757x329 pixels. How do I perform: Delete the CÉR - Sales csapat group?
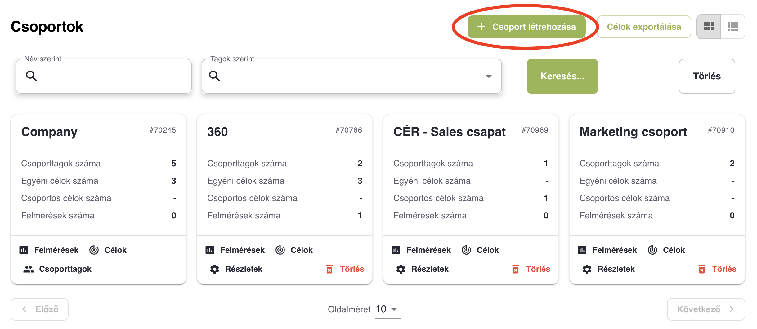(x=531, y=269)
